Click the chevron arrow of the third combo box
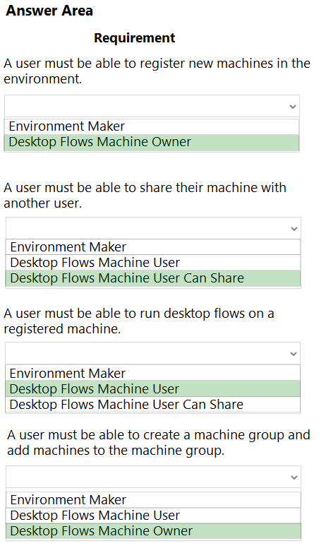The width and height of the screenshot is (326, 553). click(294, 354)
